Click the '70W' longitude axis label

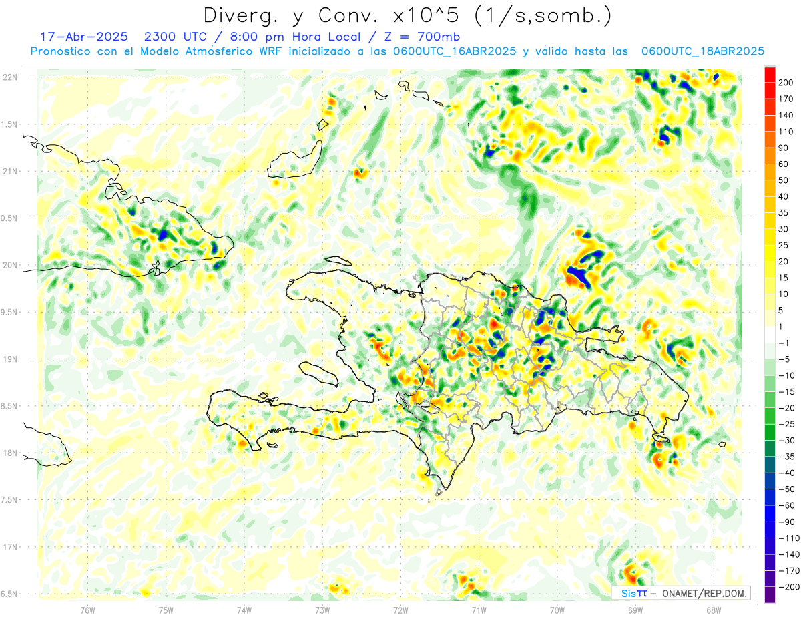pyautogui.click(x=557, y=610)
